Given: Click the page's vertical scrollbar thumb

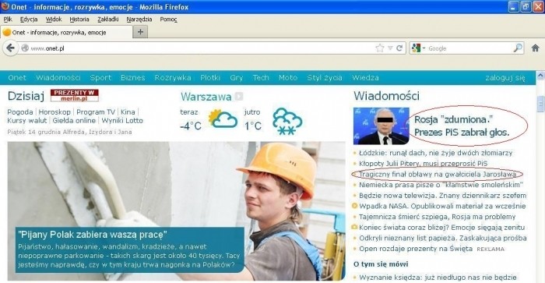Looking at the screenshot, I should pos(540,104).
